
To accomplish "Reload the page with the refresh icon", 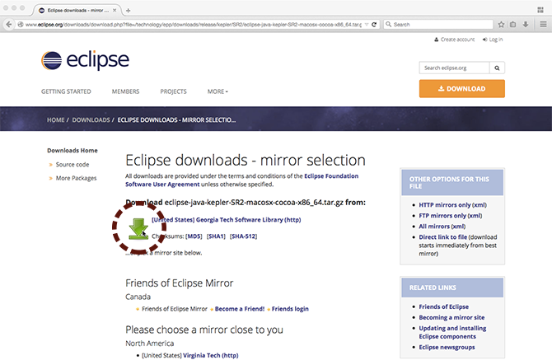I will point(374,24).
